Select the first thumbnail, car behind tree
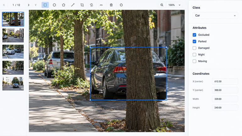Viewport: 242px width, 136px height. pos(13,19)
